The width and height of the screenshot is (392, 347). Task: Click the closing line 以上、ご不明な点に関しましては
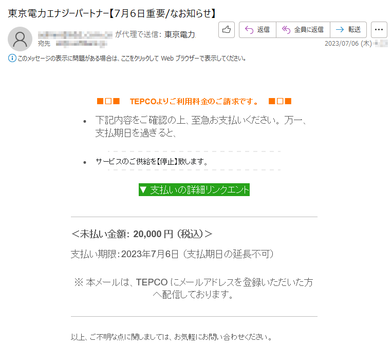pos(172,337)
